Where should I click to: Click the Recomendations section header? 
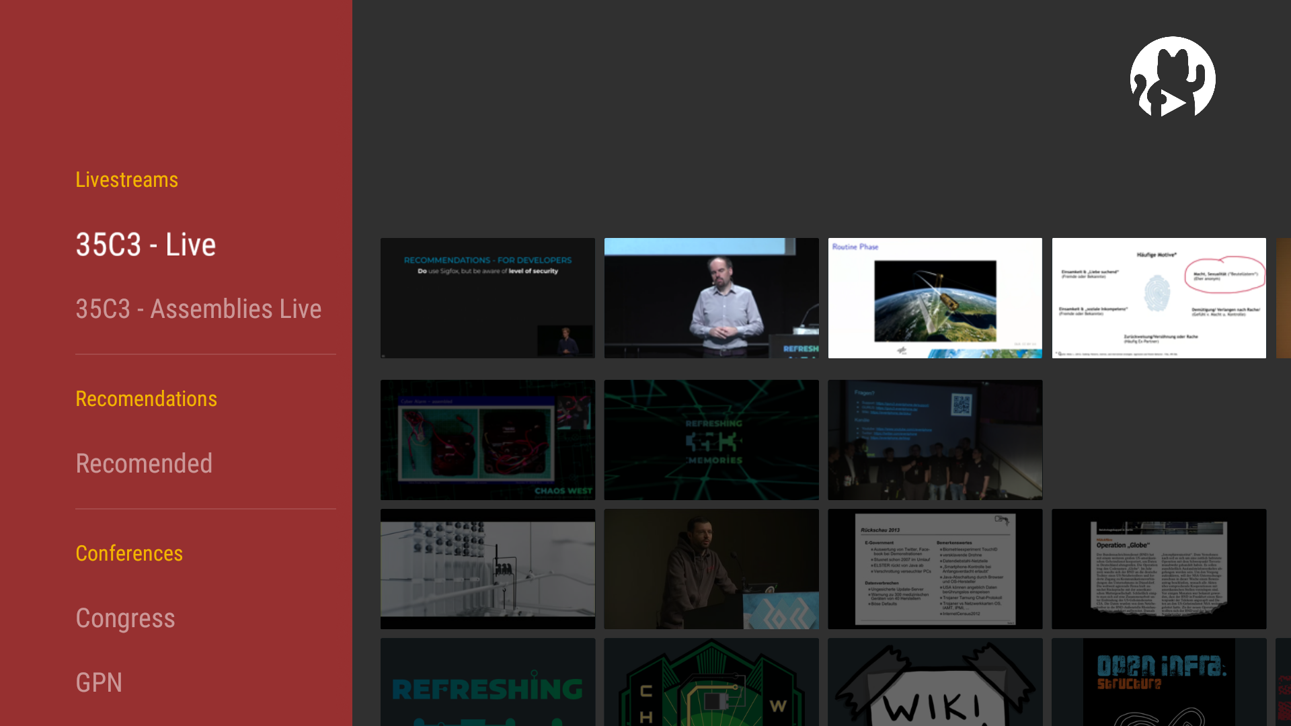[x=146, y=399]
